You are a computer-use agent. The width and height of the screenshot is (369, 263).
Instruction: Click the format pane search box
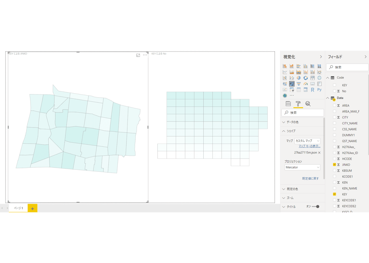[x=303, y=113]
